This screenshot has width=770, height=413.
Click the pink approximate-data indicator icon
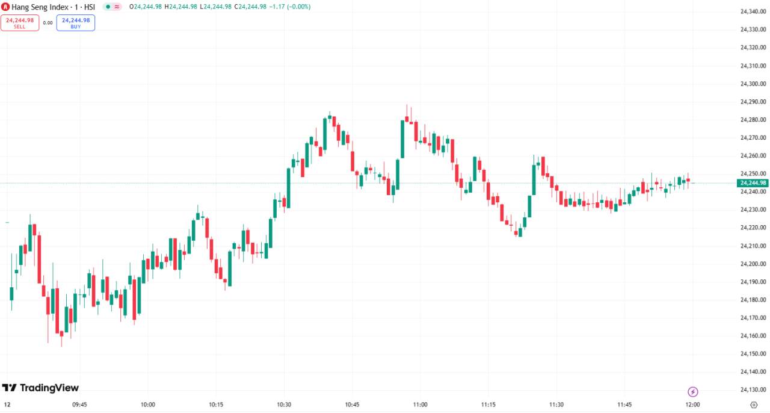point(117,7)
